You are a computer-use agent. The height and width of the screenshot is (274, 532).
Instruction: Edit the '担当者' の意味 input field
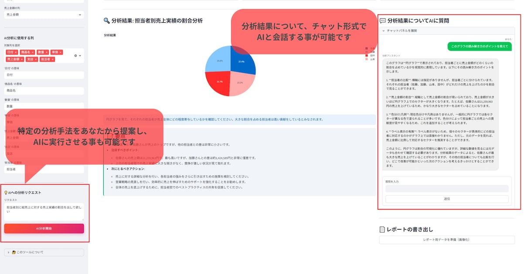click(x=44, y=169)
